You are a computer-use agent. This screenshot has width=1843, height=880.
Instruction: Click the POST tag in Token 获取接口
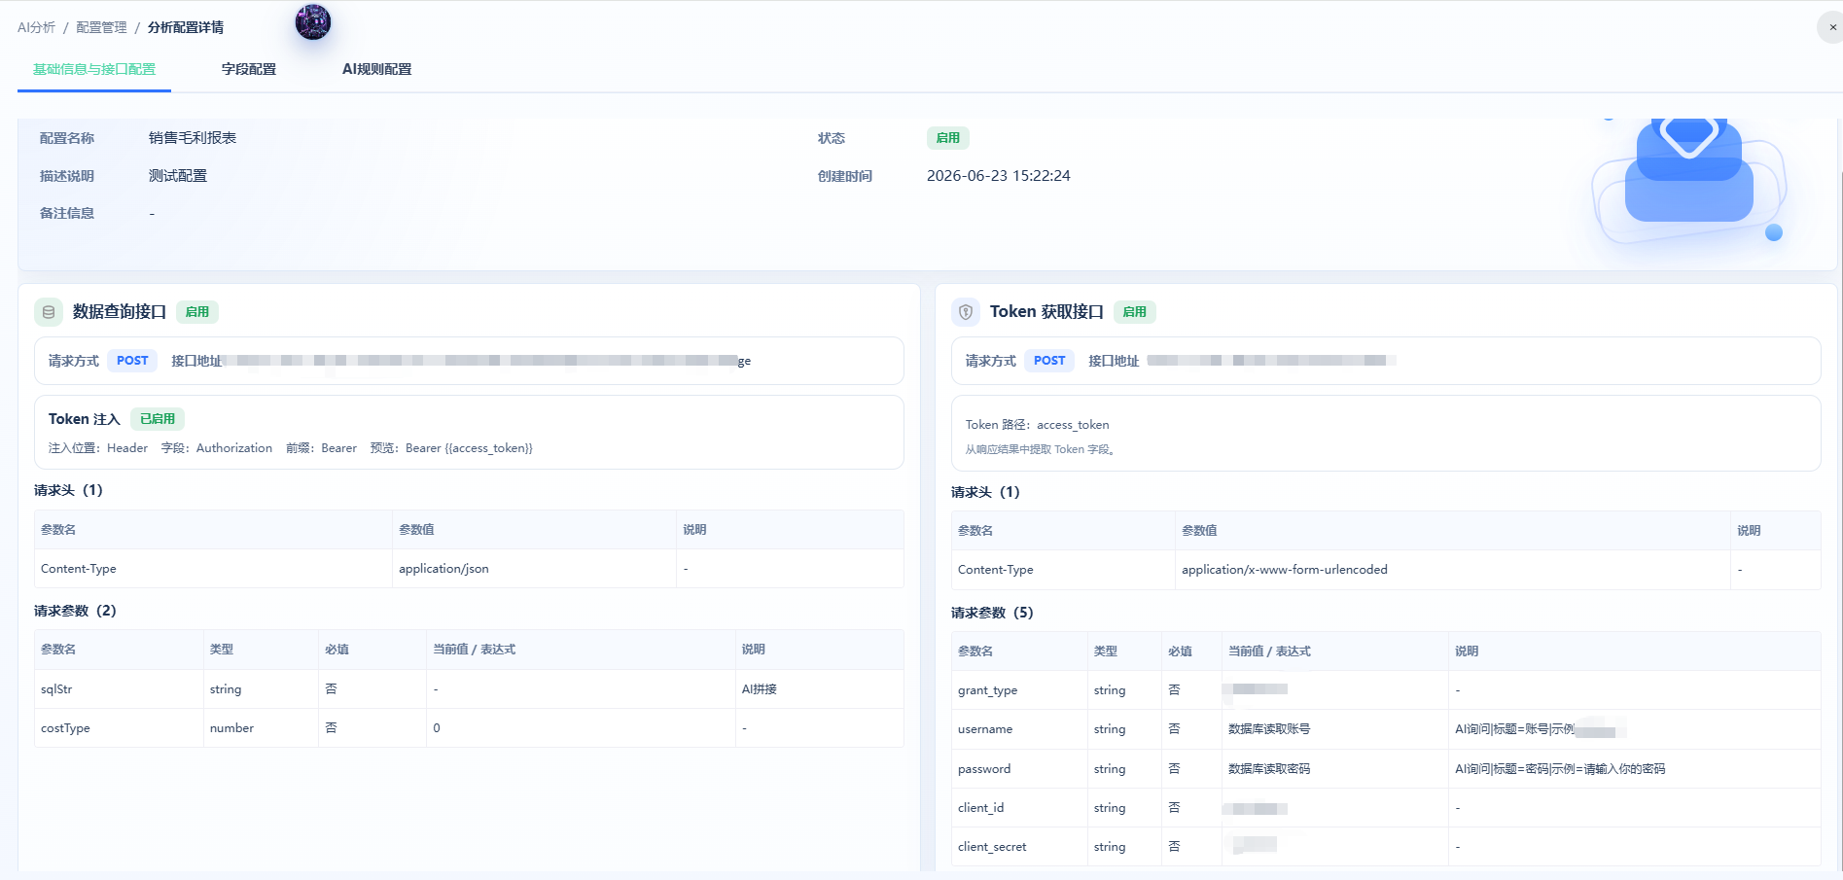(1049, 361)
